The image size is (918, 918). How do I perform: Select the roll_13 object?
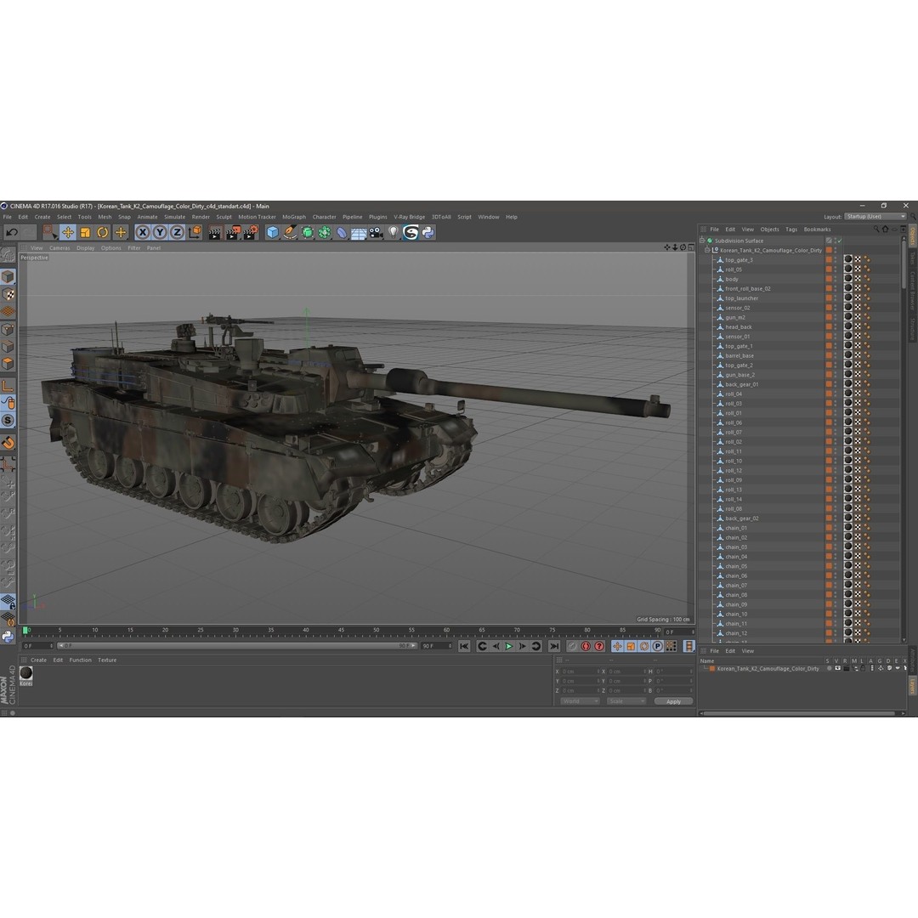[734, 490]
